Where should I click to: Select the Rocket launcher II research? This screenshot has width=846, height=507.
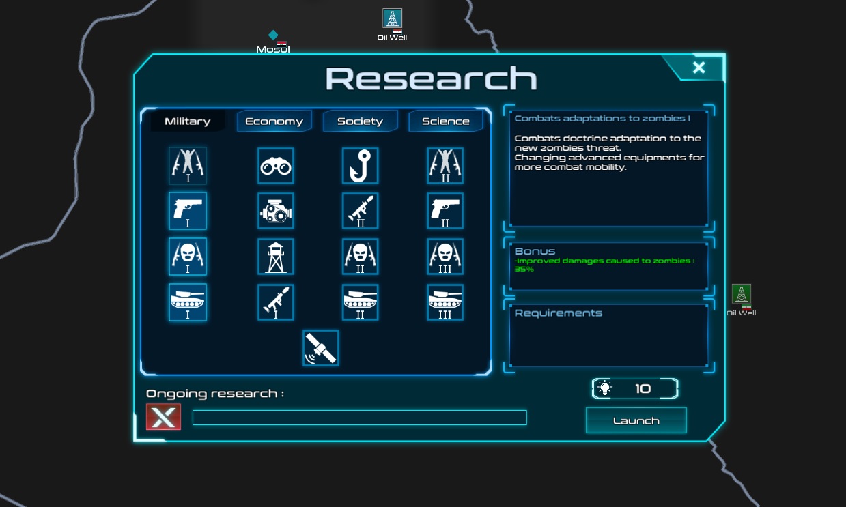coord(360,211)
